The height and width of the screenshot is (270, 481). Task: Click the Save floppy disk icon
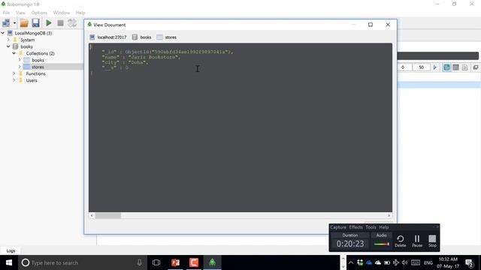pyautogui.click(x=35, y=23)
